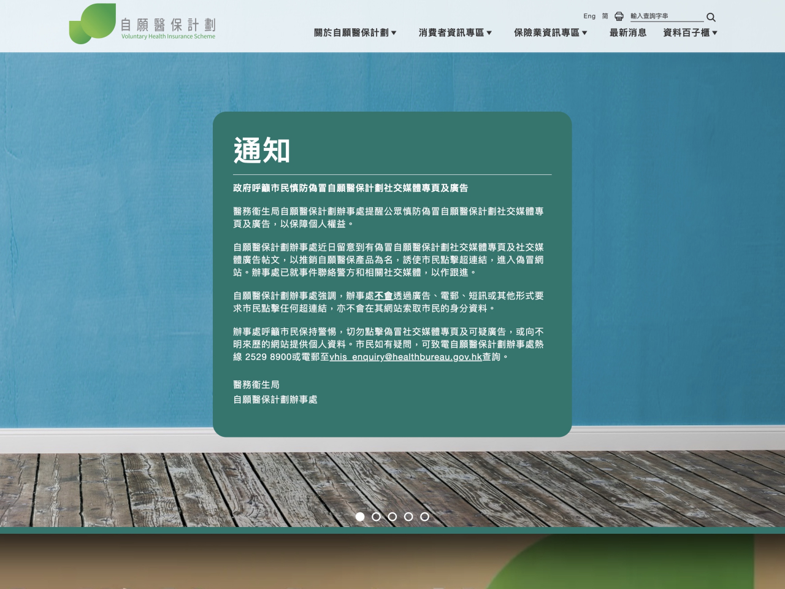
Task: Select the third carousel slide dot
Action: pos(392,517)
